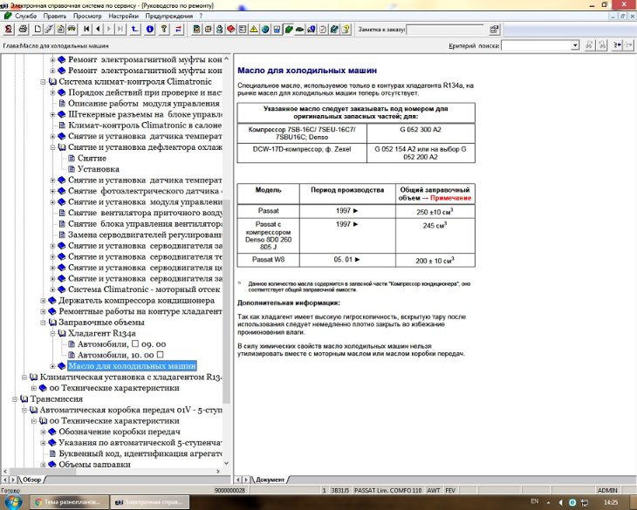Viewport: 637px width, 510px height.
Task: Switch to the Обзор tab
Action: (x=32, y=480)
